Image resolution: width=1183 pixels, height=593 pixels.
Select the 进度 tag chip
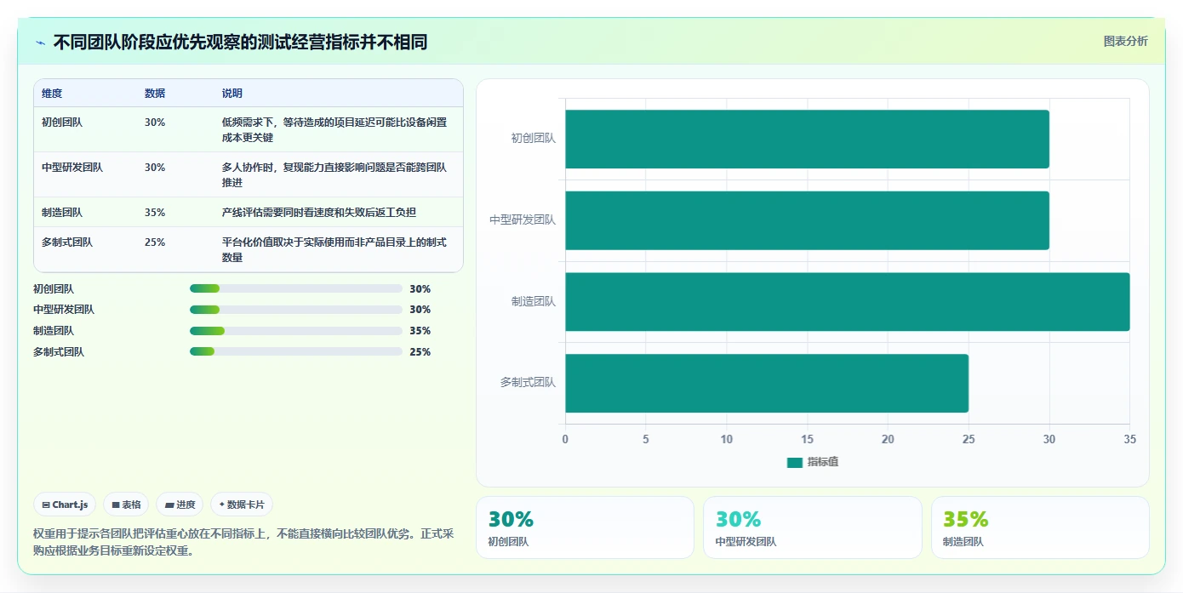[x=180, y=505]
